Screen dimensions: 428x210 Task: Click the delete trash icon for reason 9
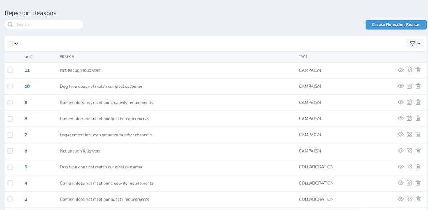coord(418,102)
